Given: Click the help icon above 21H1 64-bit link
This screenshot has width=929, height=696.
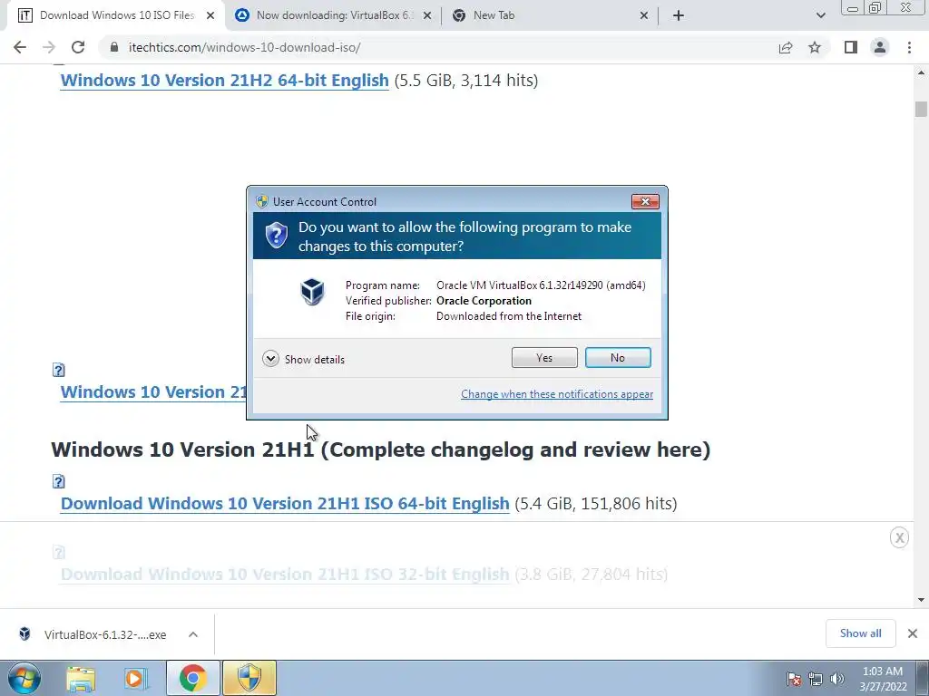Looking at the screenshot, I should [x=58, y=481].
